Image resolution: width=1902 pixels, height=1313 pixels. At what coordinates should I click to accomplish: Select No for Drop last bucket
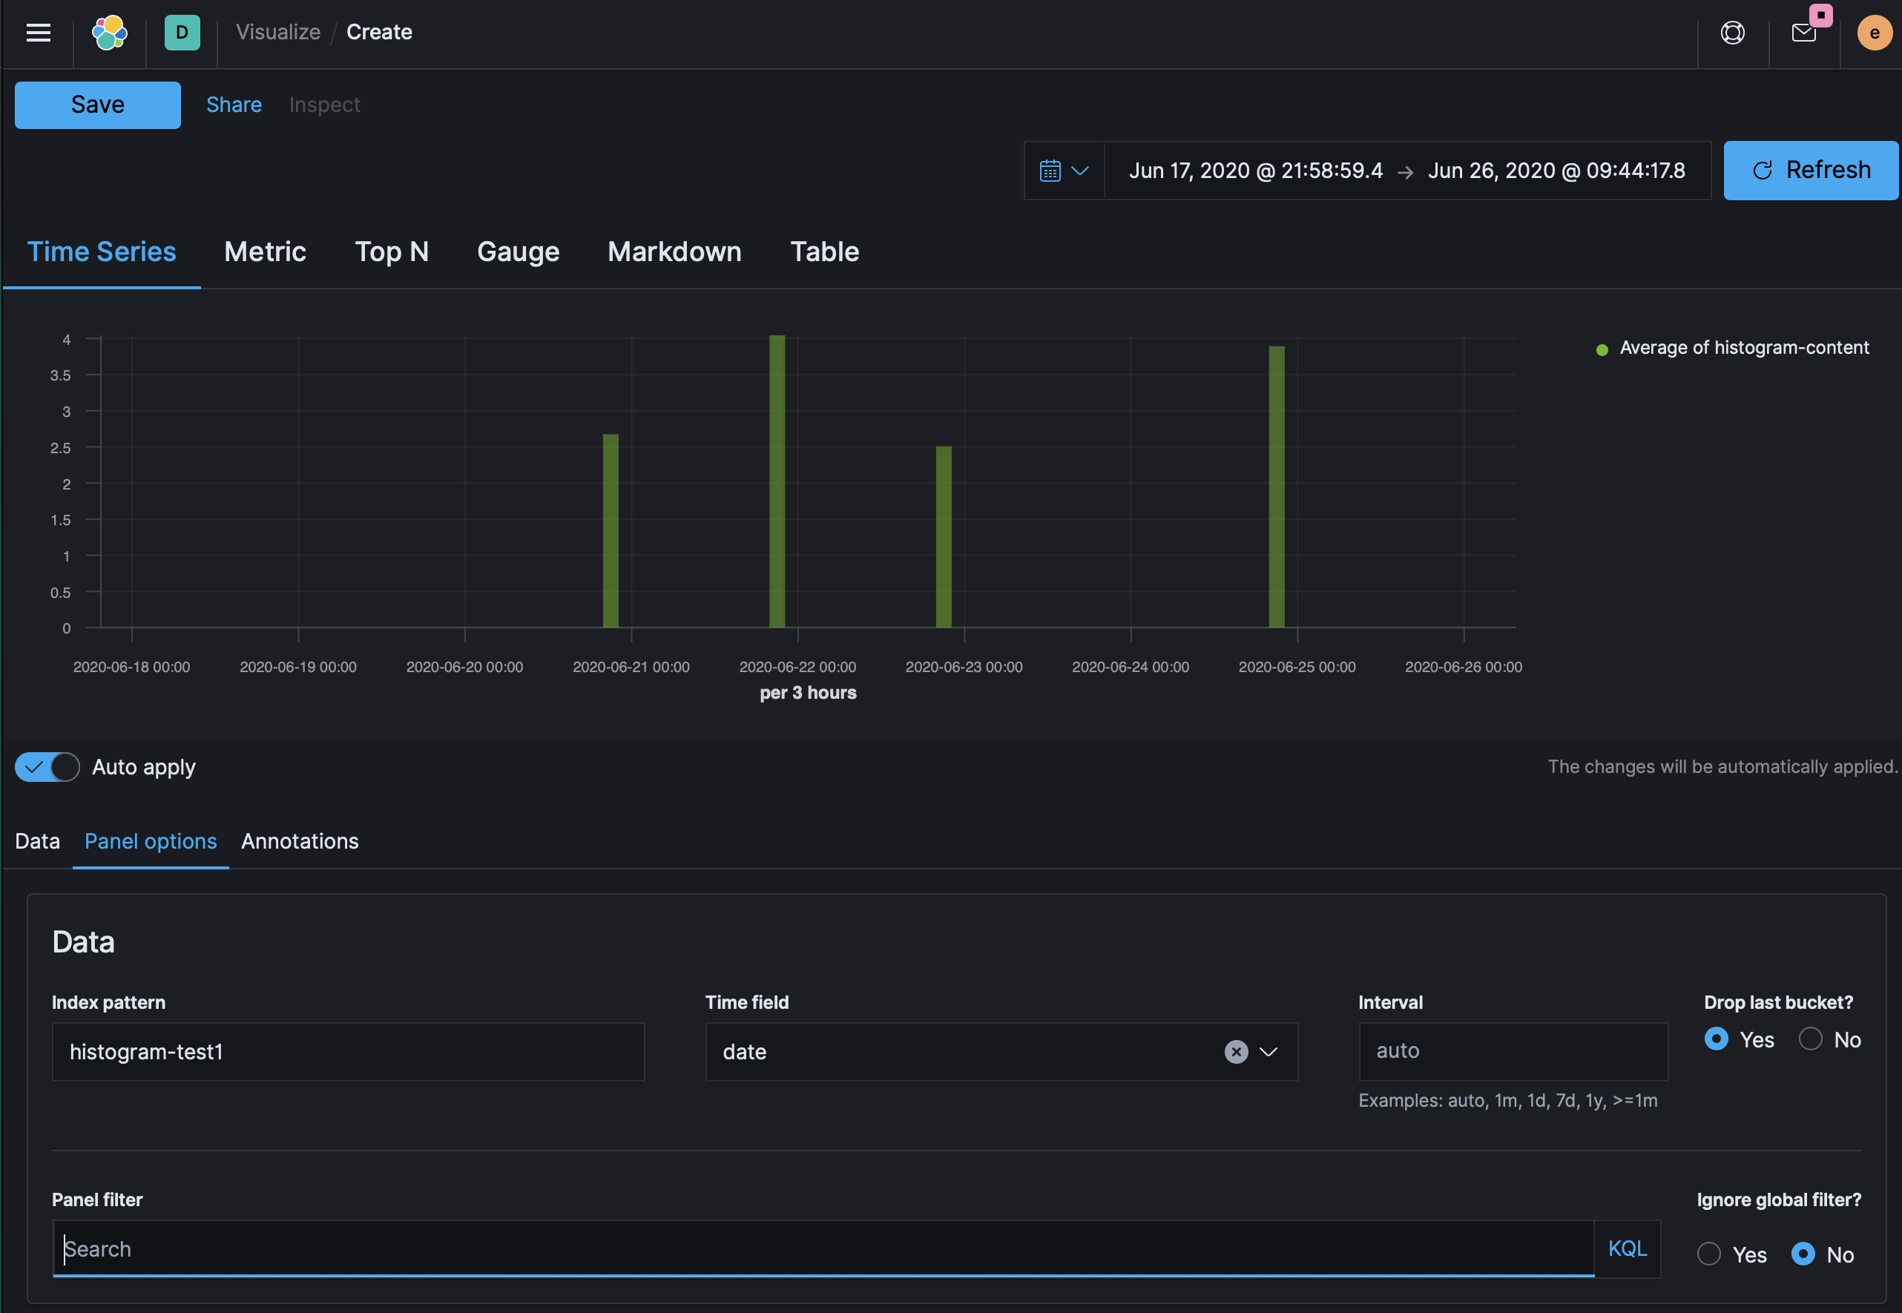click(x=1810, y=1039)
